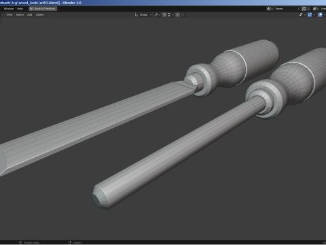Screen dimensions: 326x245
Task: Click the Rotate View status hint
Action: [x=29, y=242]
